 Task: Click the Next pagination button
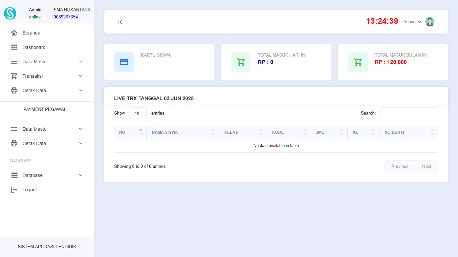click(426, 167)
